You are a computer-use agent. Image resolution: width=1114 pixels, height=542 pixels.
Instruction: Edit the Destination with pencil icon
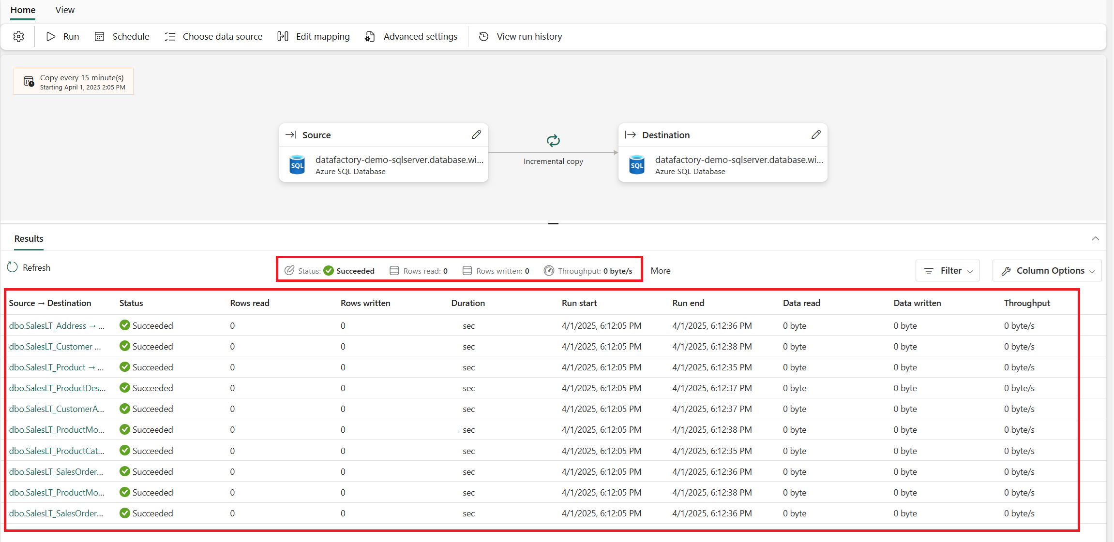(x=816, y=135)
